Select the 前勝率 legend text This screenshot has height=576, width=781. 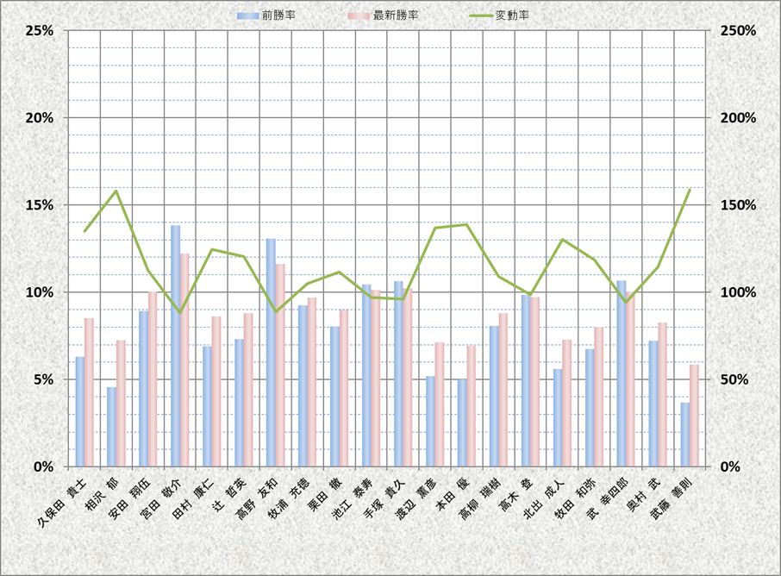(x=278, y=16)
